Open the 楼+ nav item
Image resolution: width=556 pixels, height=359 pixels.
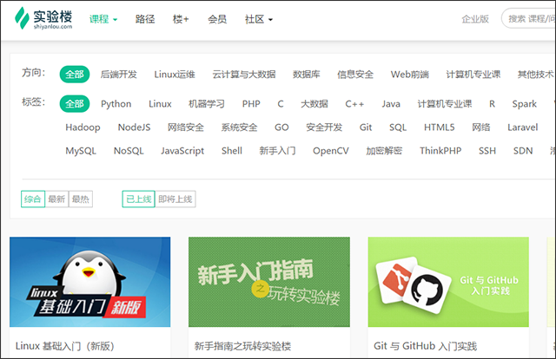pyautogui.click(x=181, y=19)
